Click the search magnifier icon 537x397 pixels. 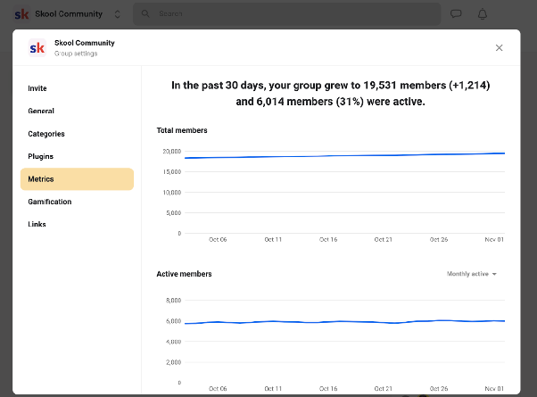tap(145, 13)
